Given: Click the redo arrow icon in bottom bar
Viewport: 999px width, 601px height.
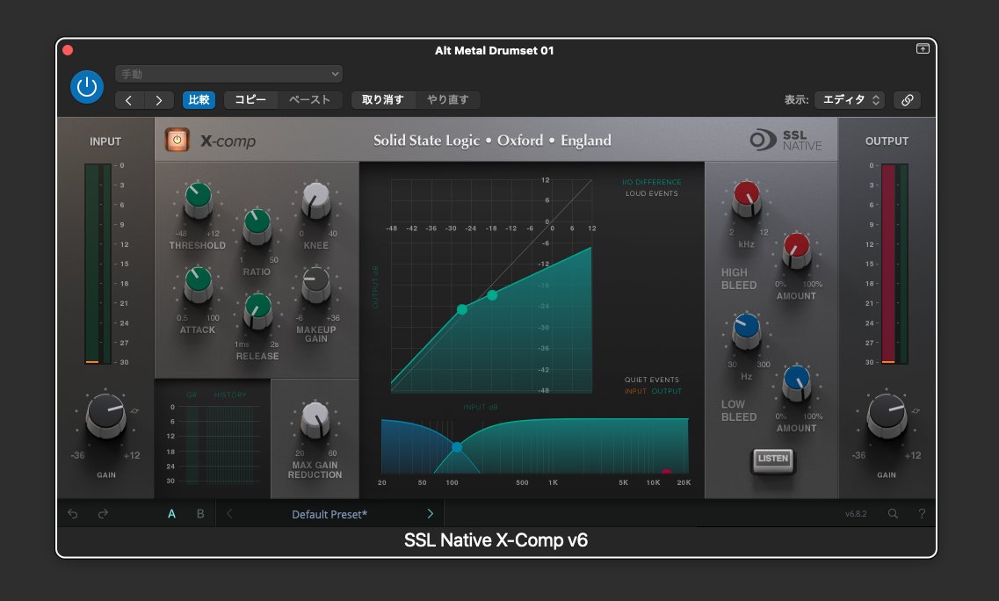Looking at the screenshot, I should pyautogui.click(x=103, y=514).
